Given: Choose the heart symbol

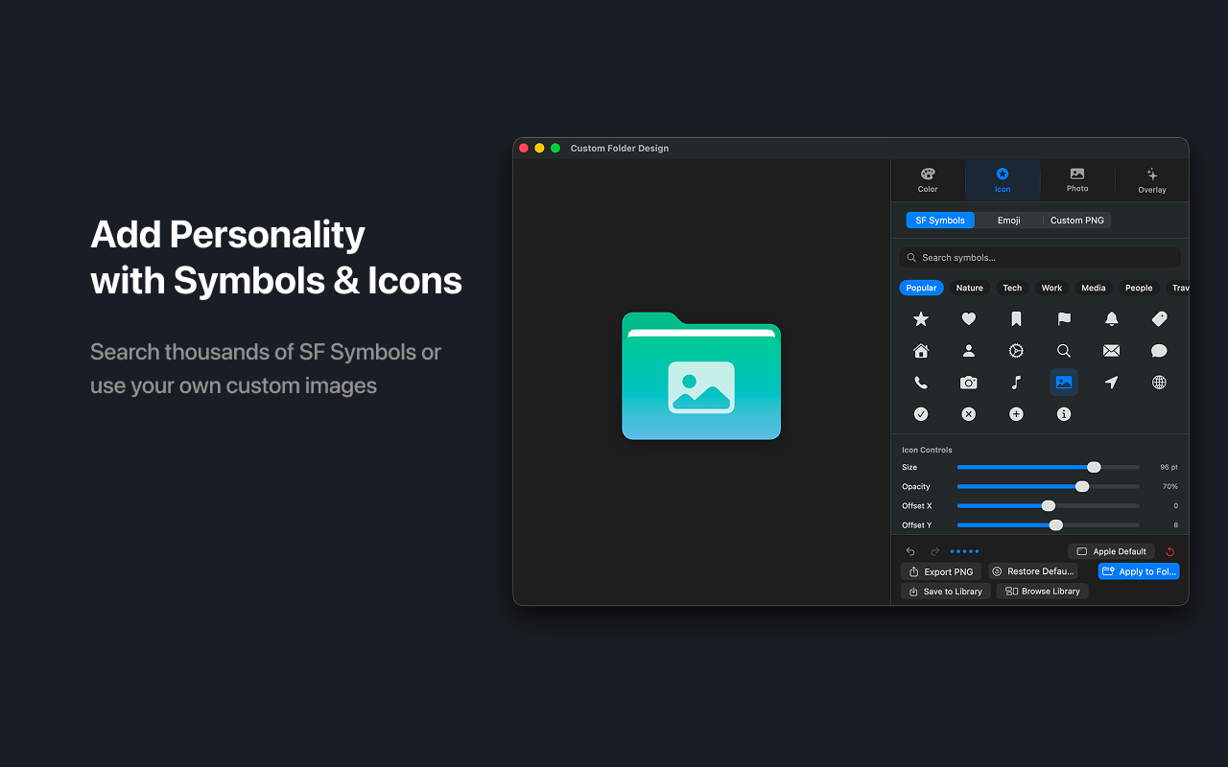Looking at the screenshot, I should (x=968, y=318).
